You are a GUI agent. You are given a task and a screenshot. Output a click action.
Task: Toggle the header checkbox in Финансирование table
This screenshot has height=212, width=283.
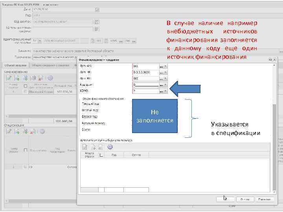coord(26,86)
